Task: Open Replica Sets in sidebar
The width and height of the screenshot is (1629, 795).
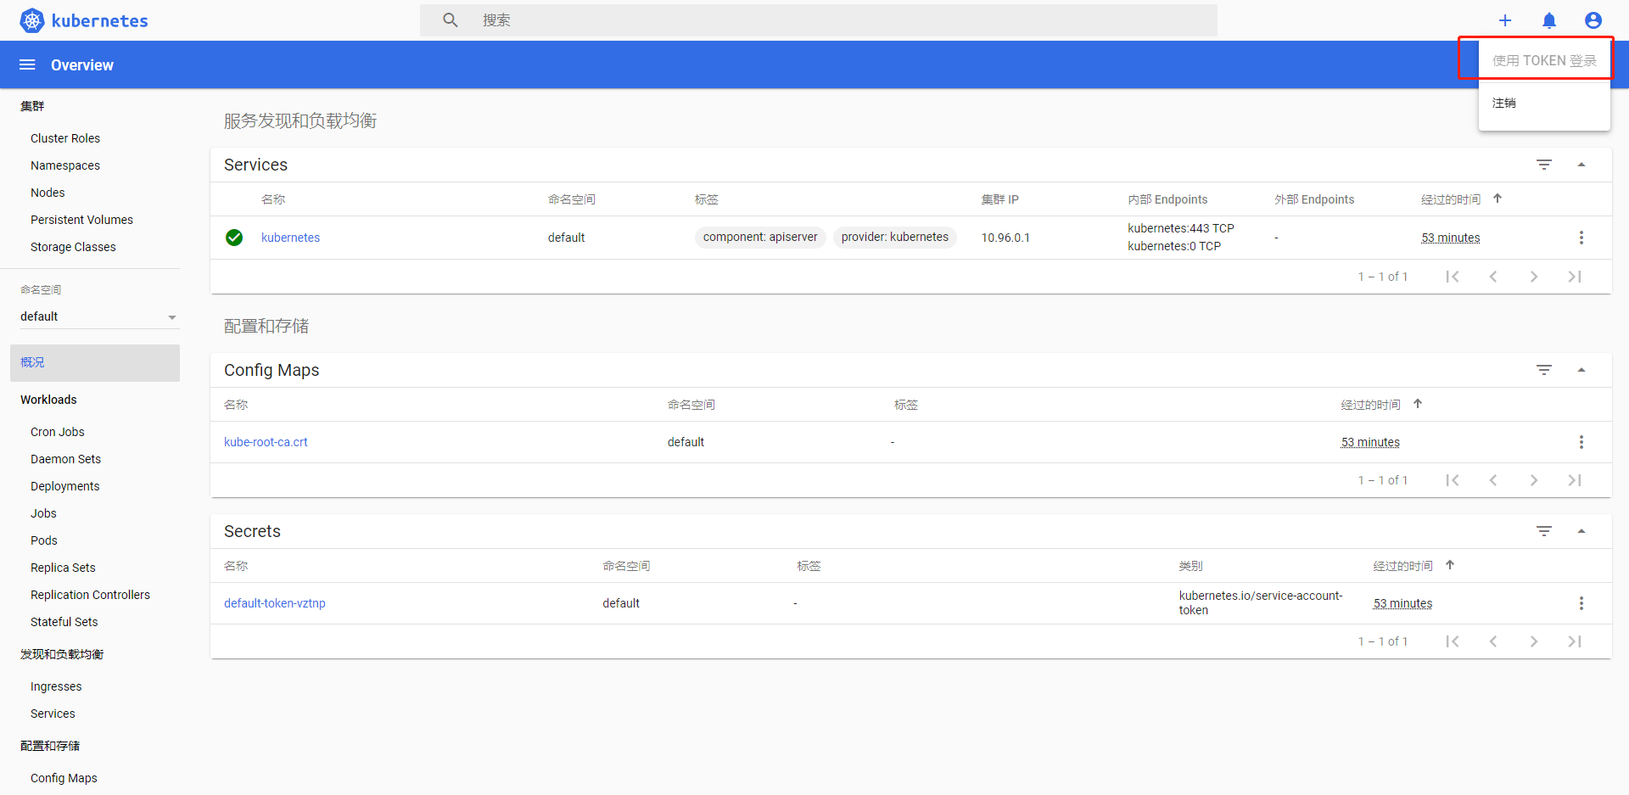Action: pyautogui.click(x=63, y=568)
